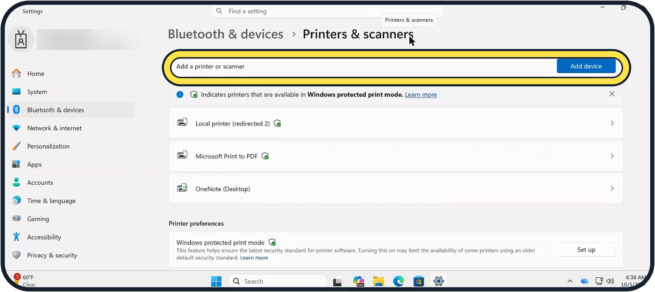The height and width of the screenshot is (292, 655).
Task: Click the blue info icon in the banner
Action: 180,95
